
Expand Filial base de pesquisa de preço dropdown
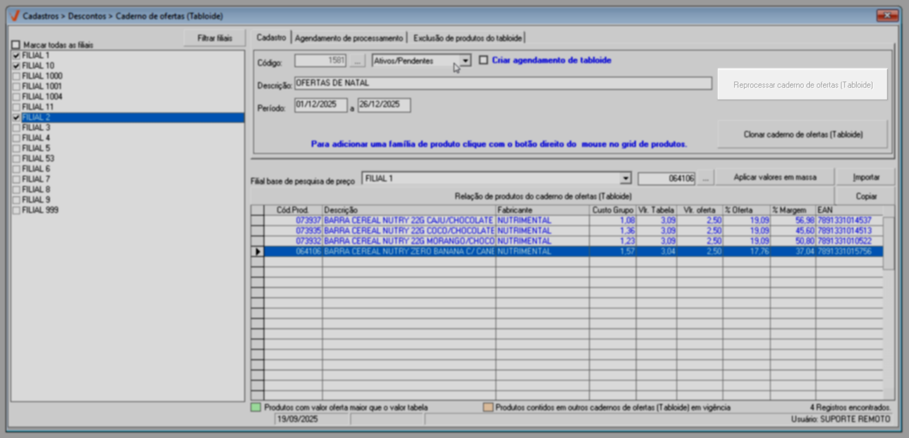tap(625, 178)
